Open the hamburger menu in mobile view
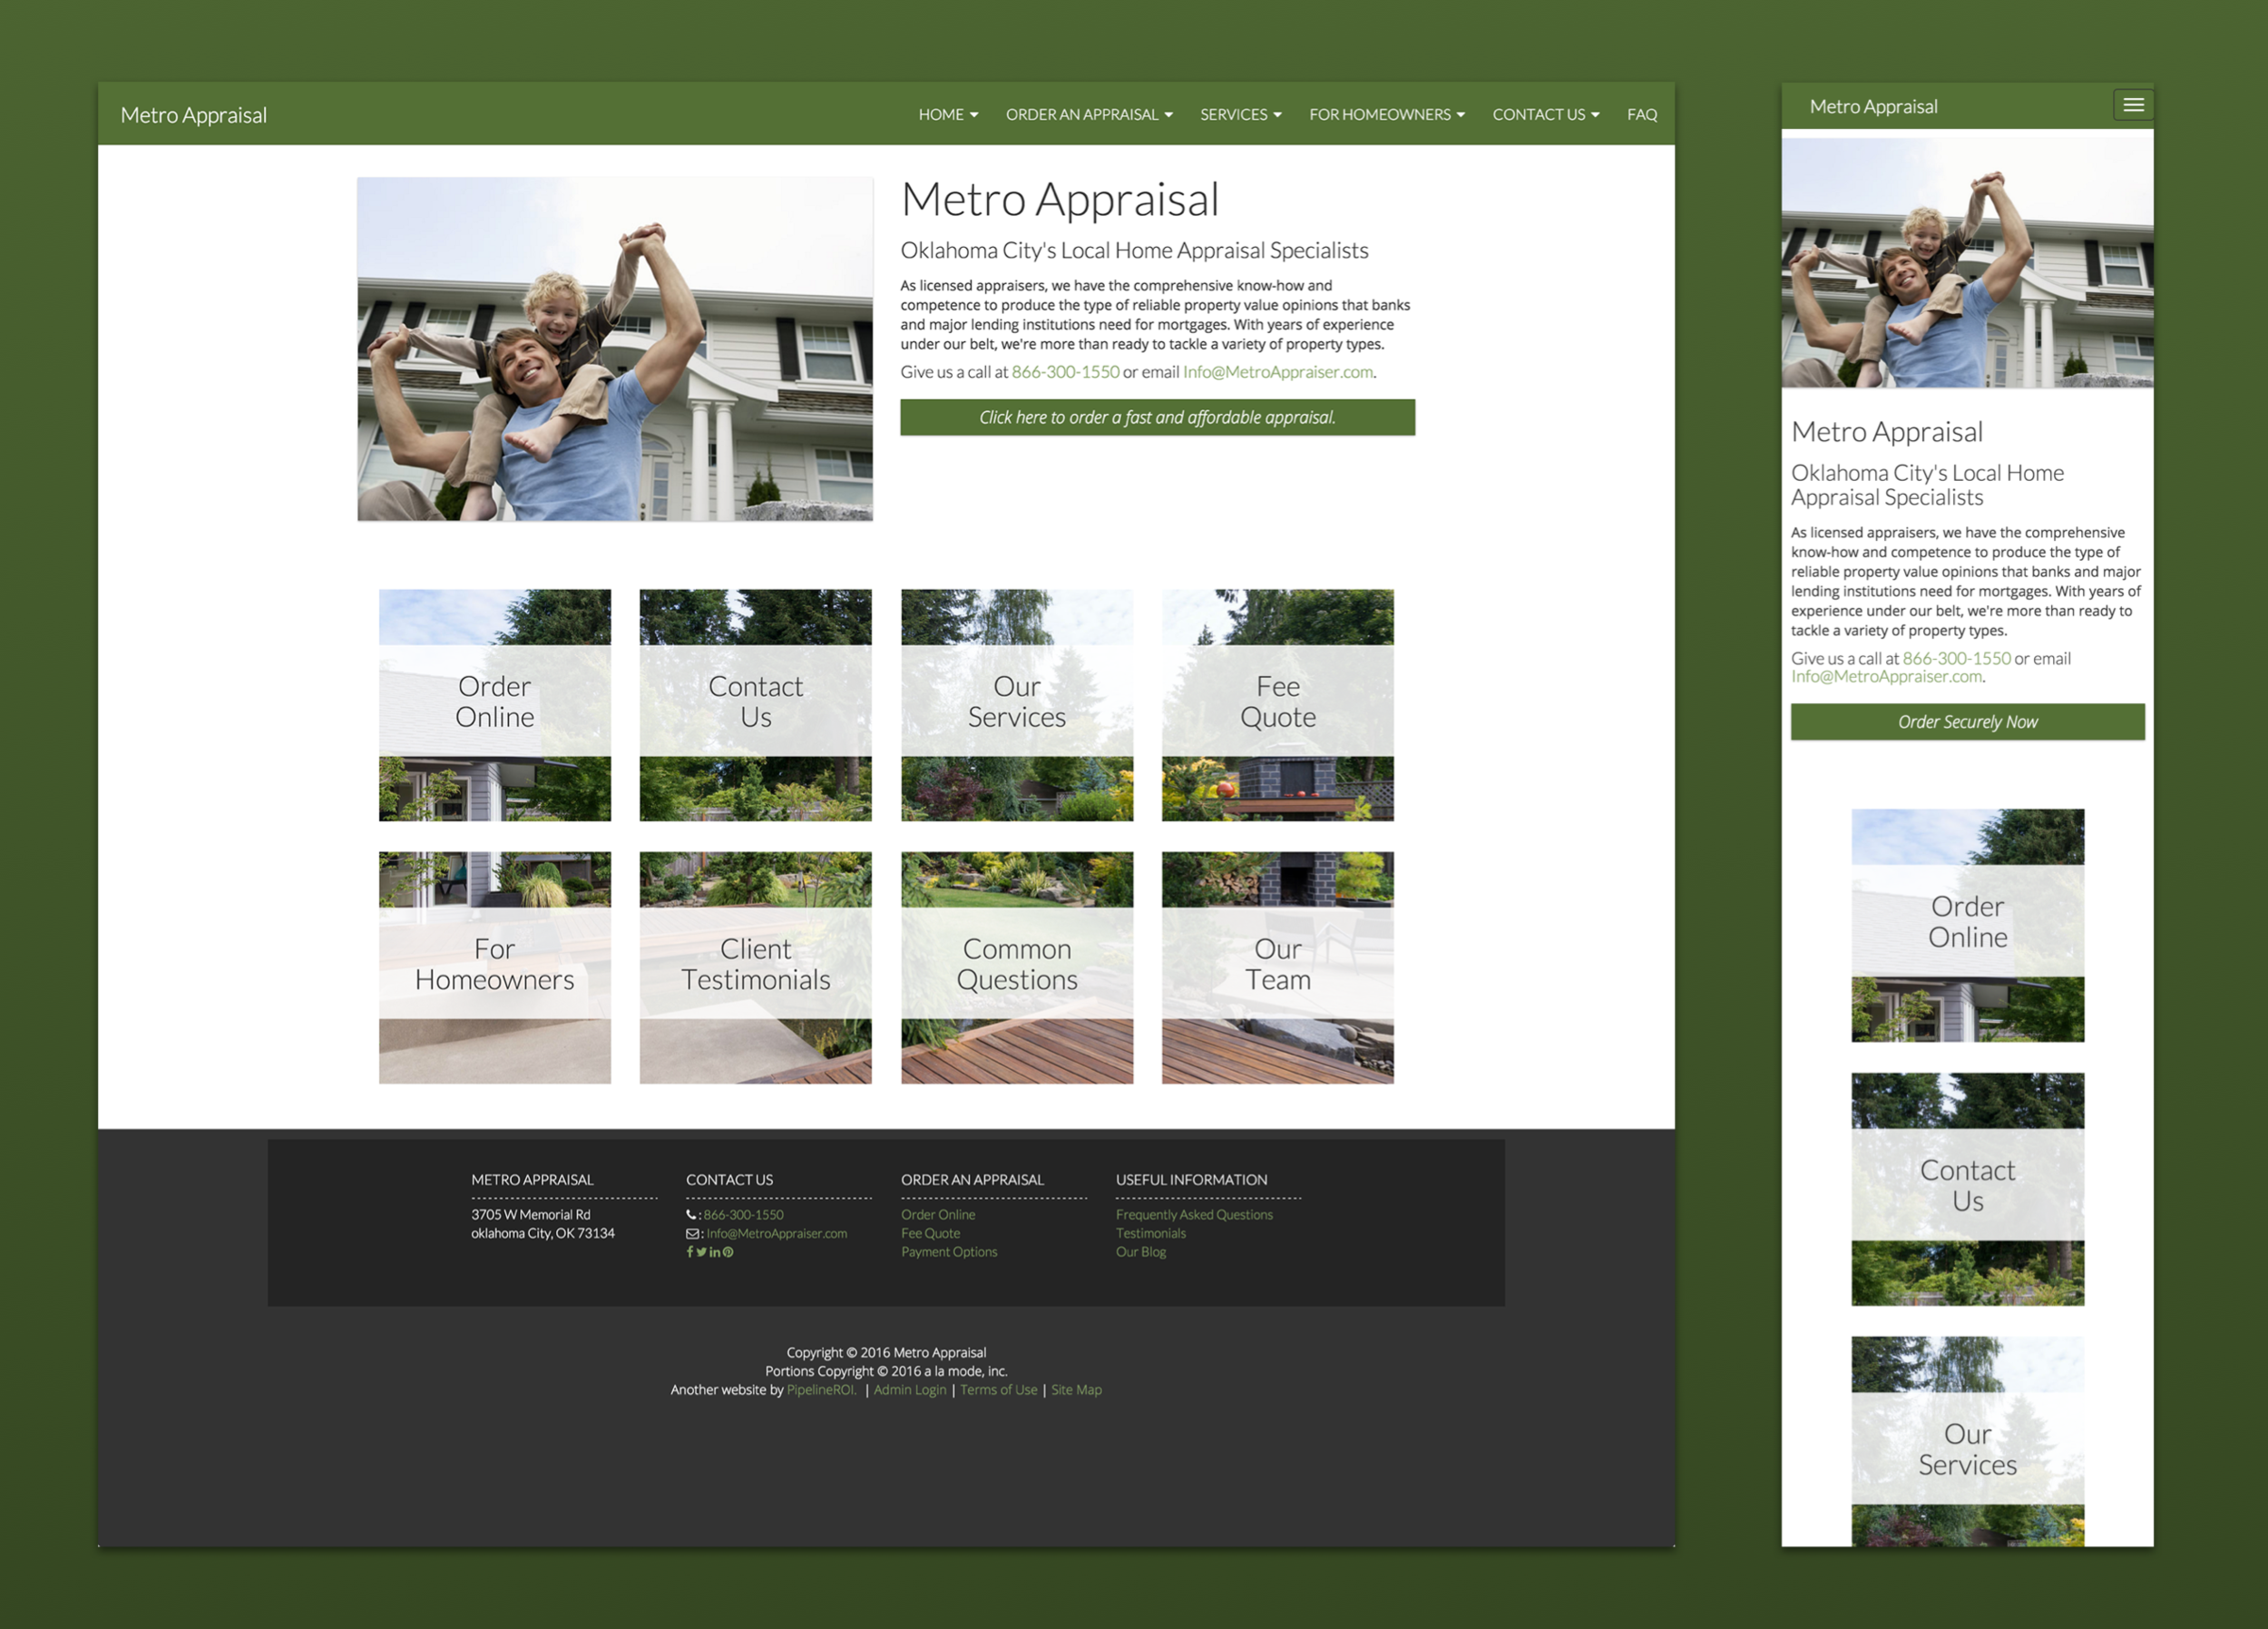Screen dimensions: 2268x1629 tap(2133, 105)
